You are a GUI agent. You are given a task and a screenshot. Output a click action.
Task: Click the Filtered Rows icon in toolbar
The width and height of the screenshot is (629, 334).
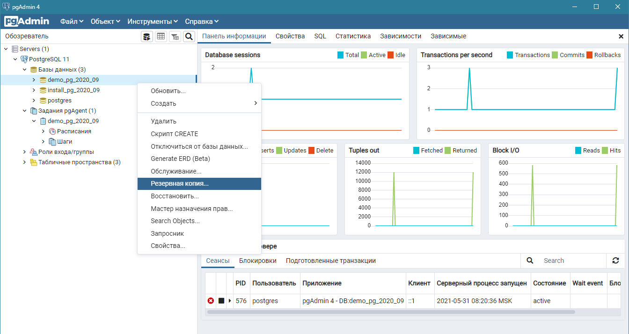175,36
